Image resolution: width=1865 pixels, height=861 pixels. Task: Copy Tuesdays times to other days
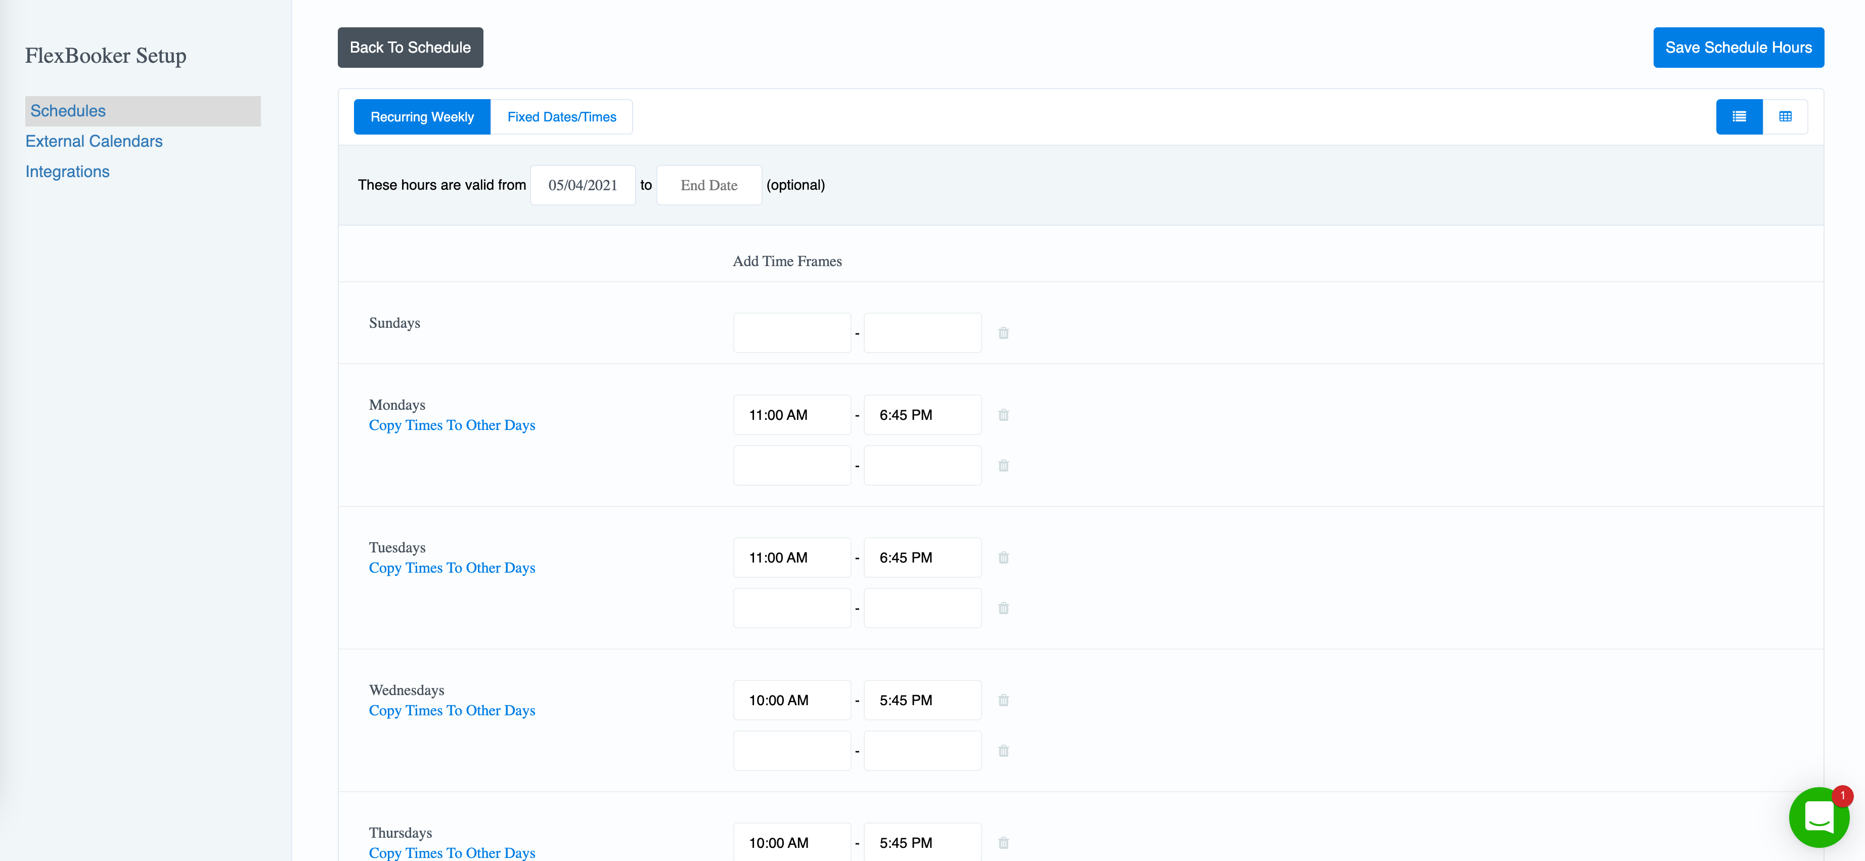452,568
